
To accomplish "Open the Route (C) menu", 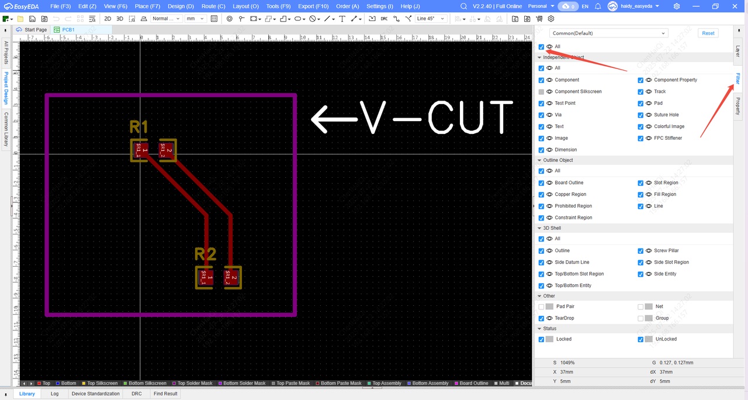I will 213,6.
